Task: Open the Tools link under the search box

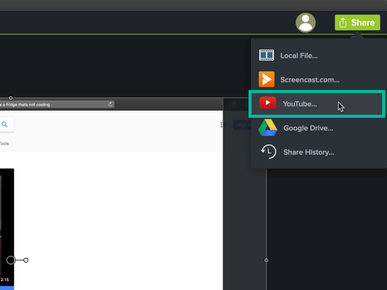Action: coord(4,144)
